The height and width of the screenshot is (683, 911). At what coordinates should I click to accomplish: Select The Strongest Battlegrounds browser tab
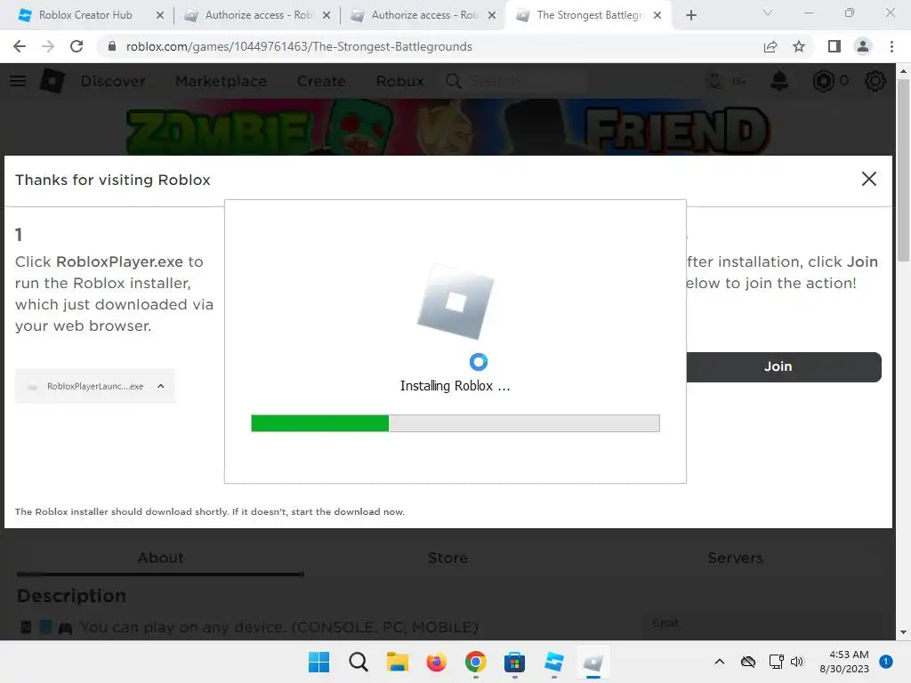pos(589,15)
